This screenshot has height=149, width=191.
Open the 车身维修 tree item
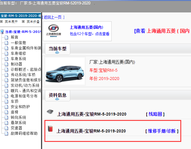[x=18, y=53]
